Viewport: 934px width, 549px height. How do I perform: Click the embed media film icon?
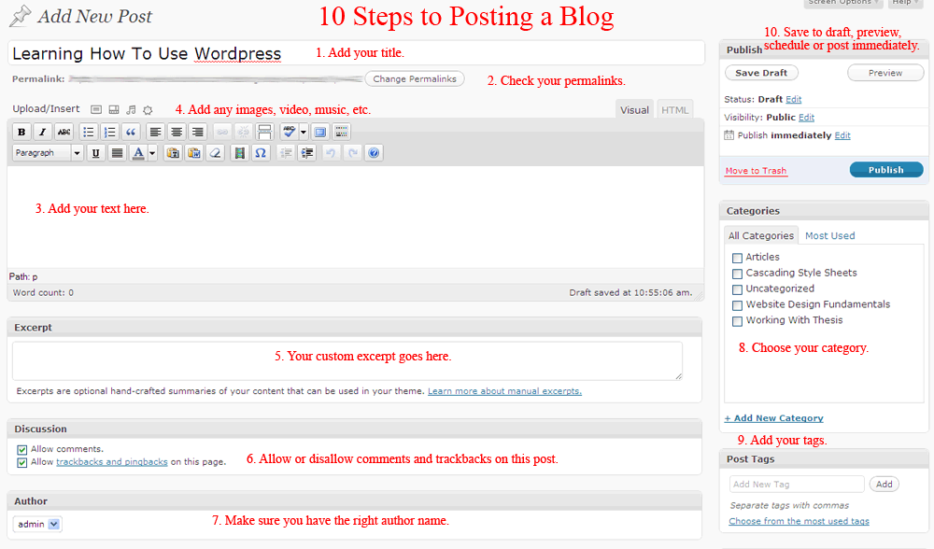239,153
